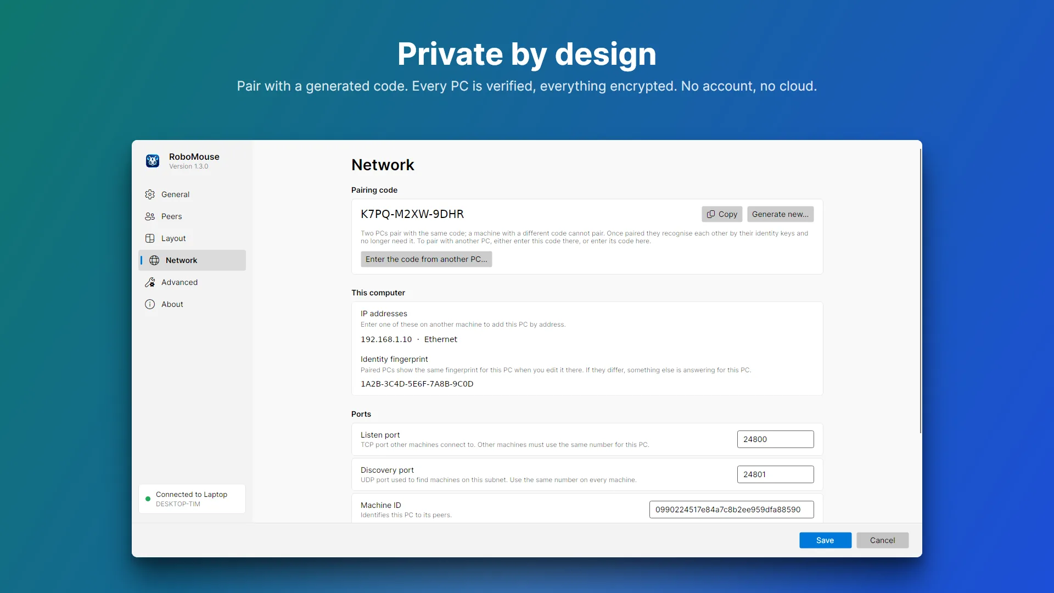Click the Advanced wrench icon
The height and width of the screenshot is (593, 1054).
150,282
